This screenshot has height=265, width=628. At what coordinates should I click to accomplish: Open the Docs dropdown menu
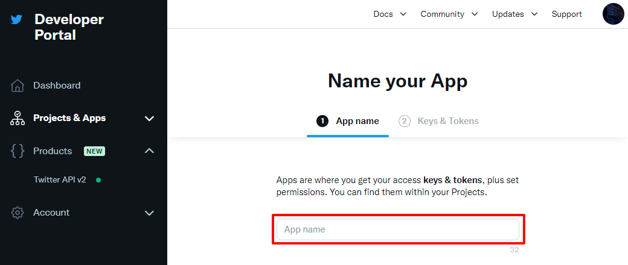(389, 14)
